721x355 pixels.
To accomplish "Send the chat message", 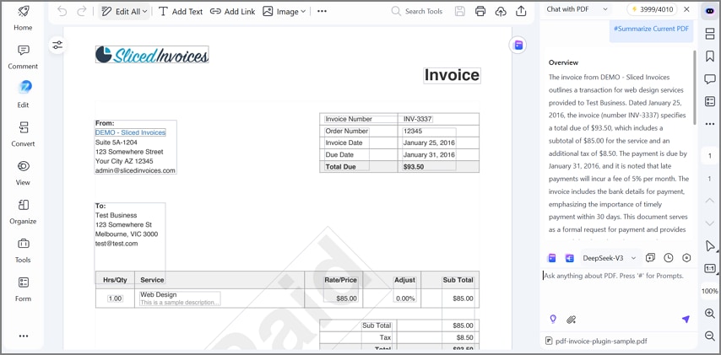I will click(686, 320).
